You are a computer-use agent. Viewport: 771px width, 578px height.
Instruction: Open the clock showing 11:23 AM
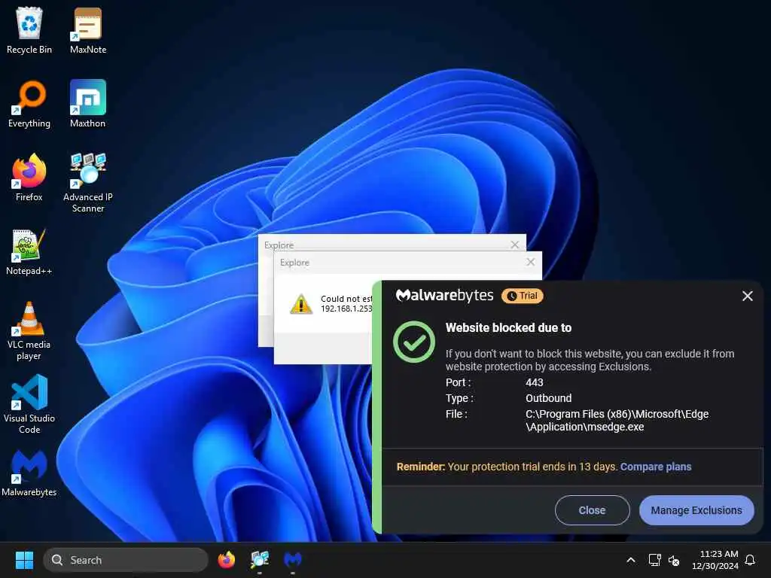point(715,560)
